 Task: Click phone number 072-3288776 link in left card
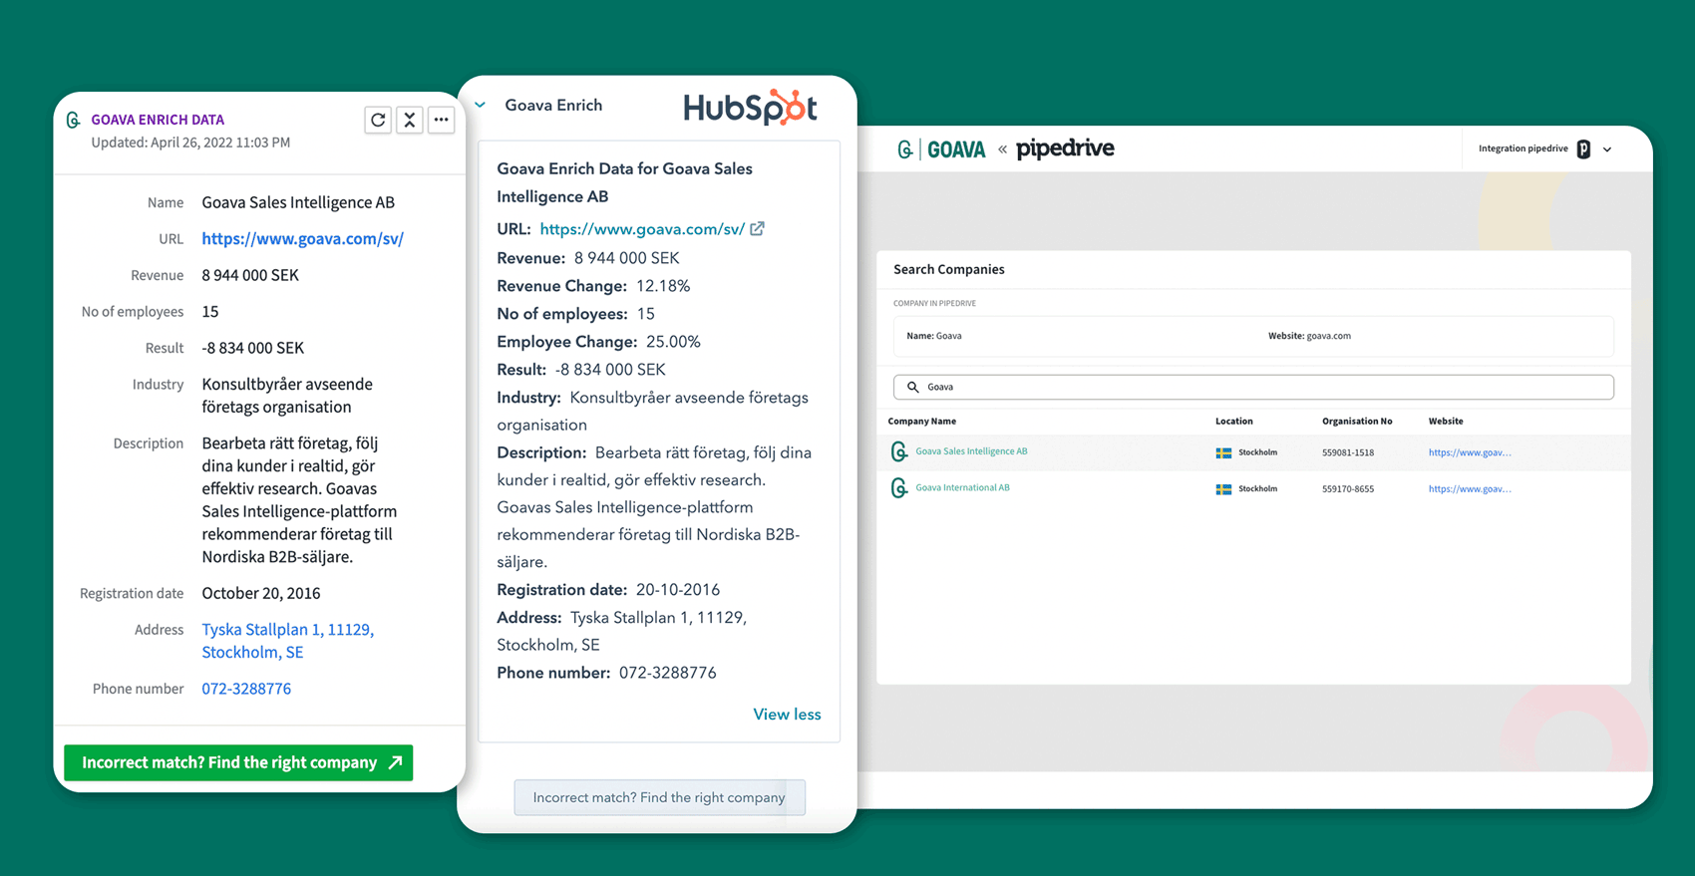point(246,689)
